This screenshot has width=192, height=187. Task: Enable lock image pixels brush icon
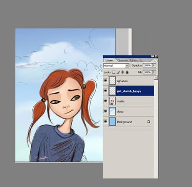coord(118,72)
